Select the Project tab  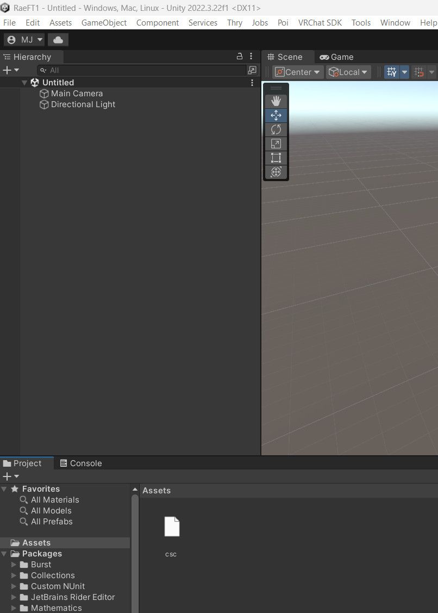pyautogui.click(x=27, y=463)
